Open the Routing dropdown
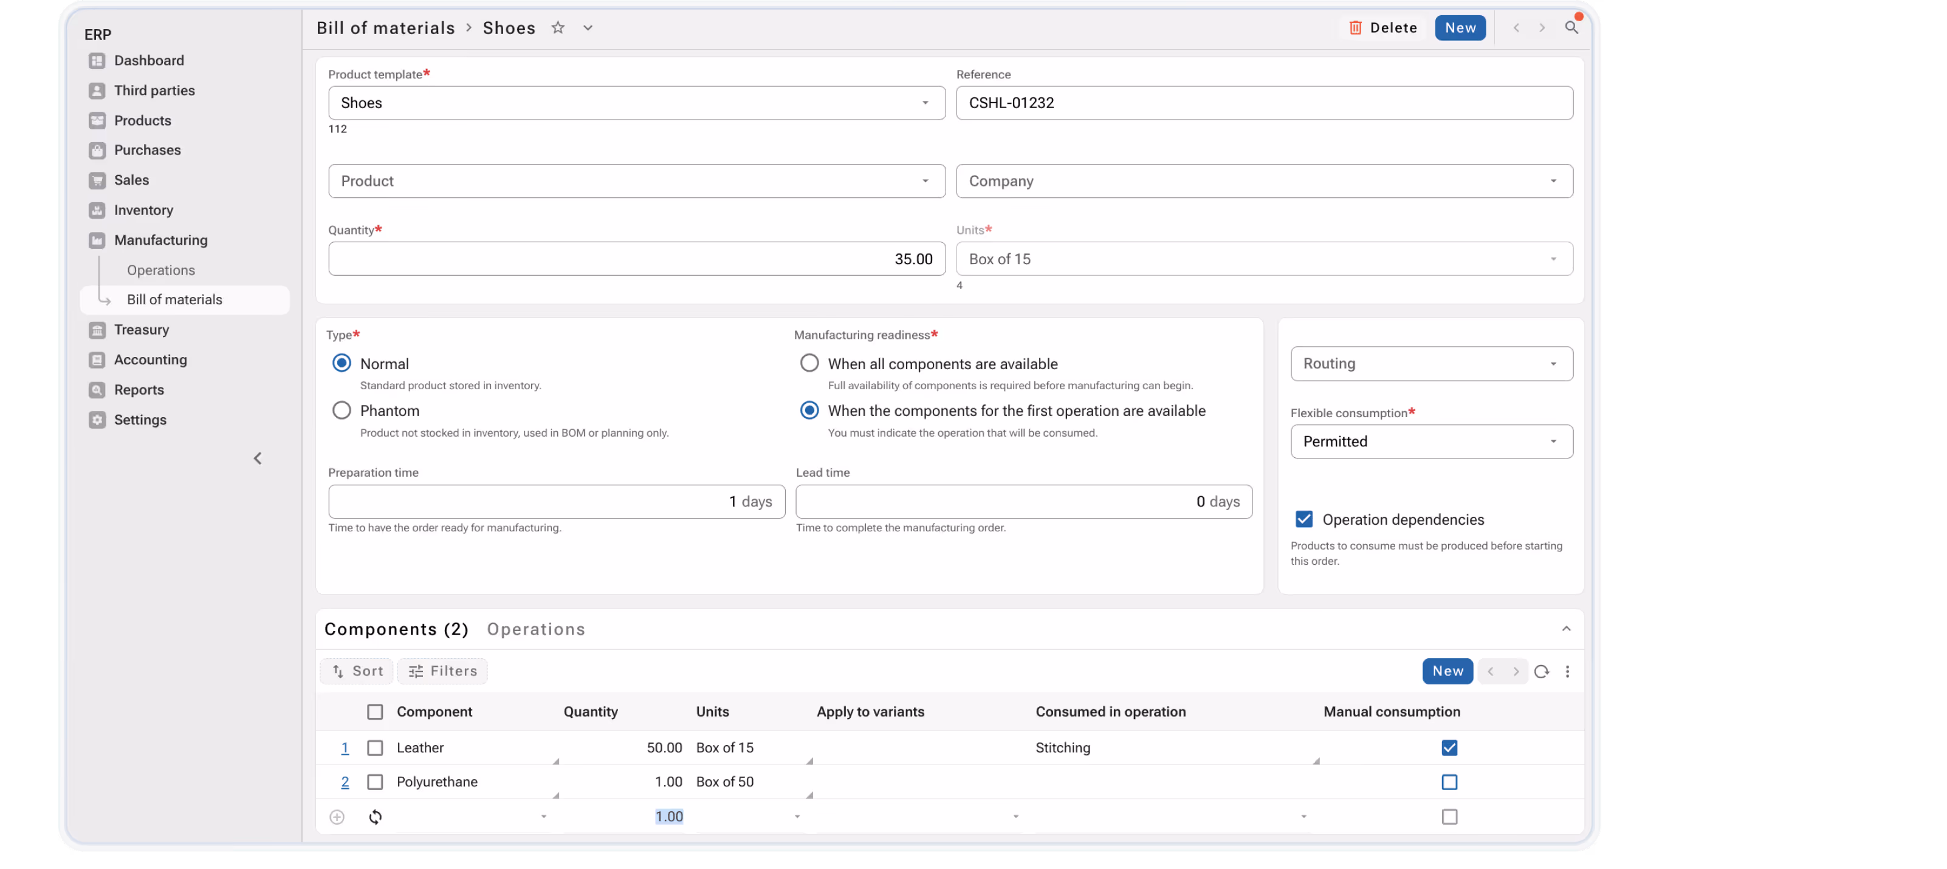Image resolution: width=1947 pixels, height=869 pixels. (x=1430, y=364)
